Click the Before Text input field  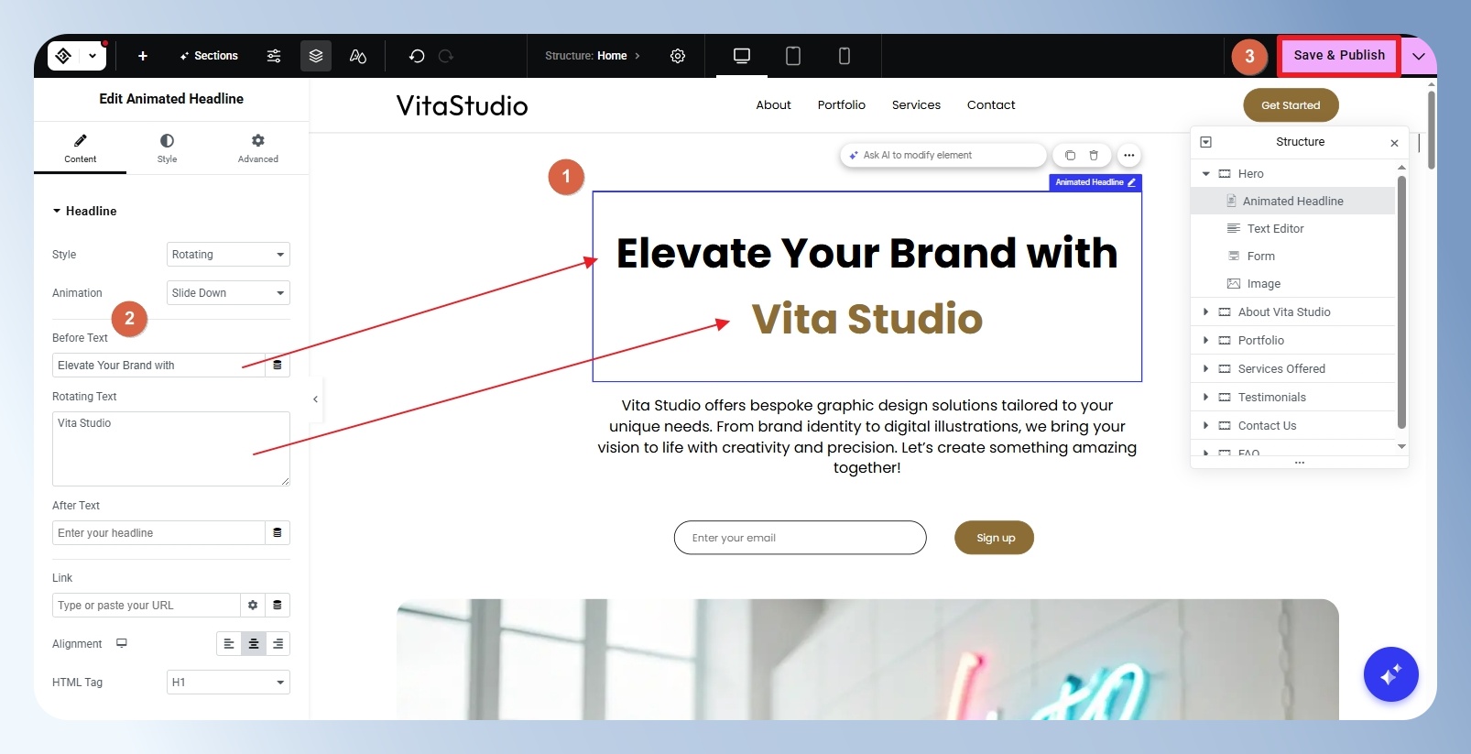(x=158, y=365)
